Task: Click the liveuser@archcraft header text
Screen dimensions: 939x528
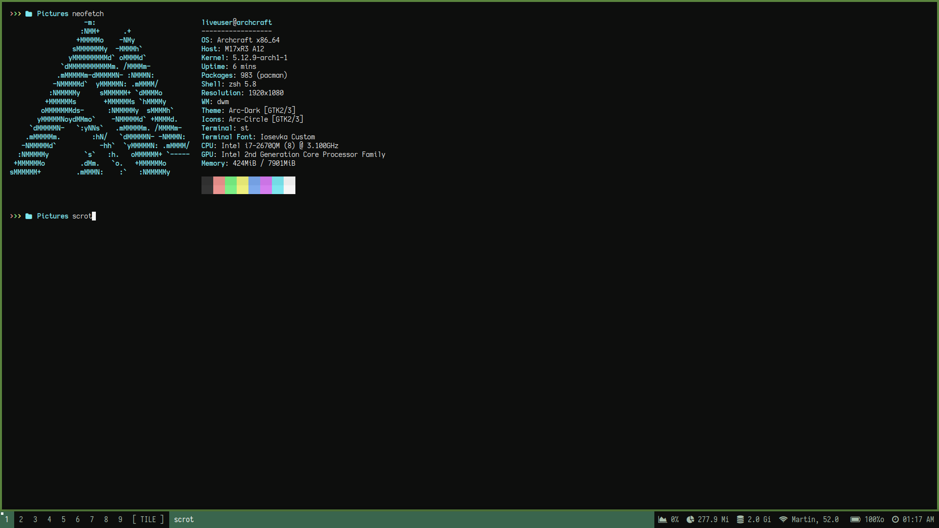Action: coord(237,22)
